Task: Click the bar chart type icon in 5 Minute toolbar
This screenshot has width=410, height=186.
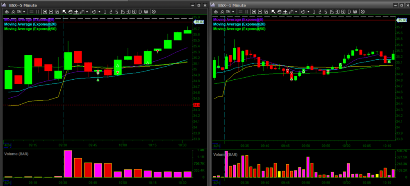Action: 6,12
